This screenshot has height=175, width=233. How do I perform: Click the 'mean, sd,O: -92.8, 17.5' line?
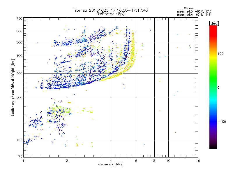pyautogui.click(x=194, y=11)
